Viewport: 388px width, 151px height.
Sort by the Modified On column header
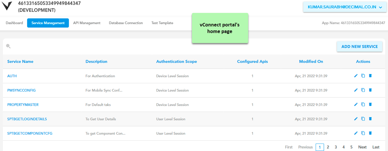tap(311, 61)
